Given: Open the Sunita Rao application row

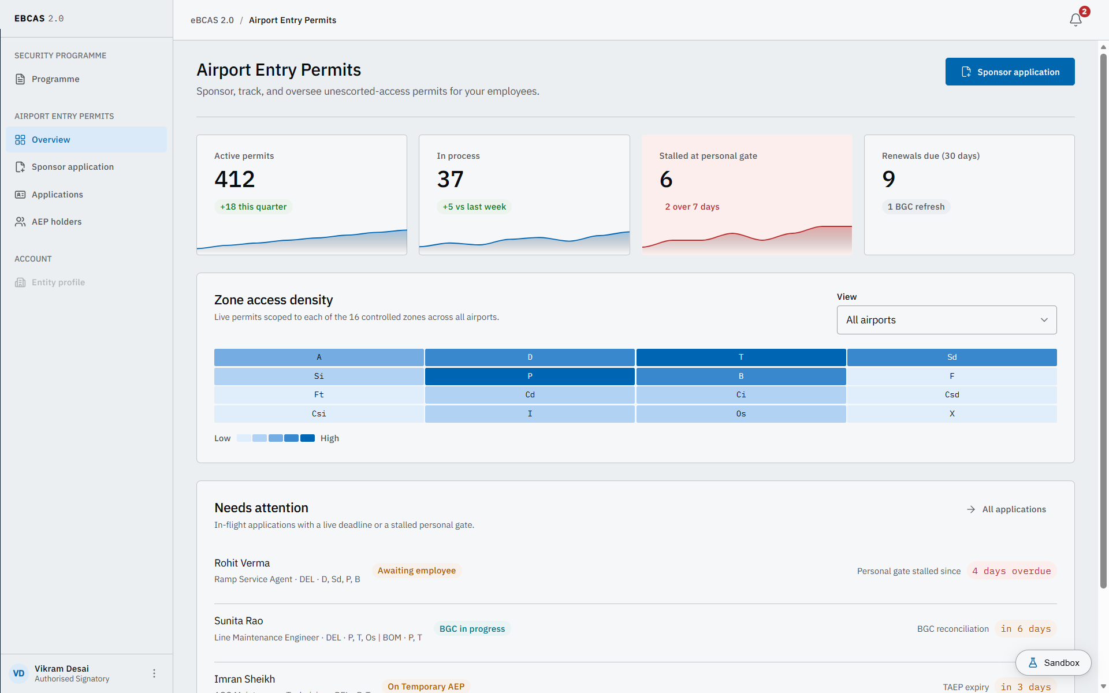Looking at the screenshot, I should [x=635, y=629].
